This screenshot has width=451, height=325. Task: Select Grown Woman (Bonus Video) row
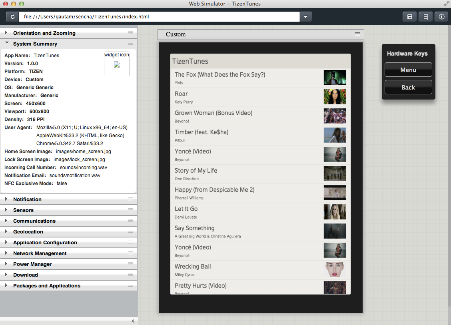coord(260,116)
